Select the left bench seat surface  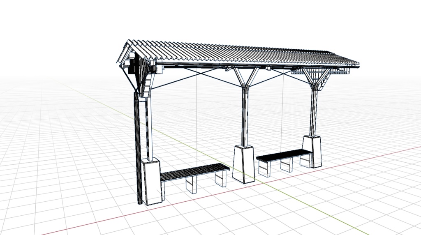[x=194, y=172]
